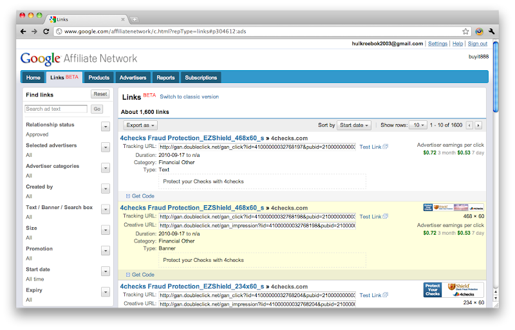Viewport: 515px width, 330px height.
Task: Go back with the browser back arrow
Action: tap(23, 32)
